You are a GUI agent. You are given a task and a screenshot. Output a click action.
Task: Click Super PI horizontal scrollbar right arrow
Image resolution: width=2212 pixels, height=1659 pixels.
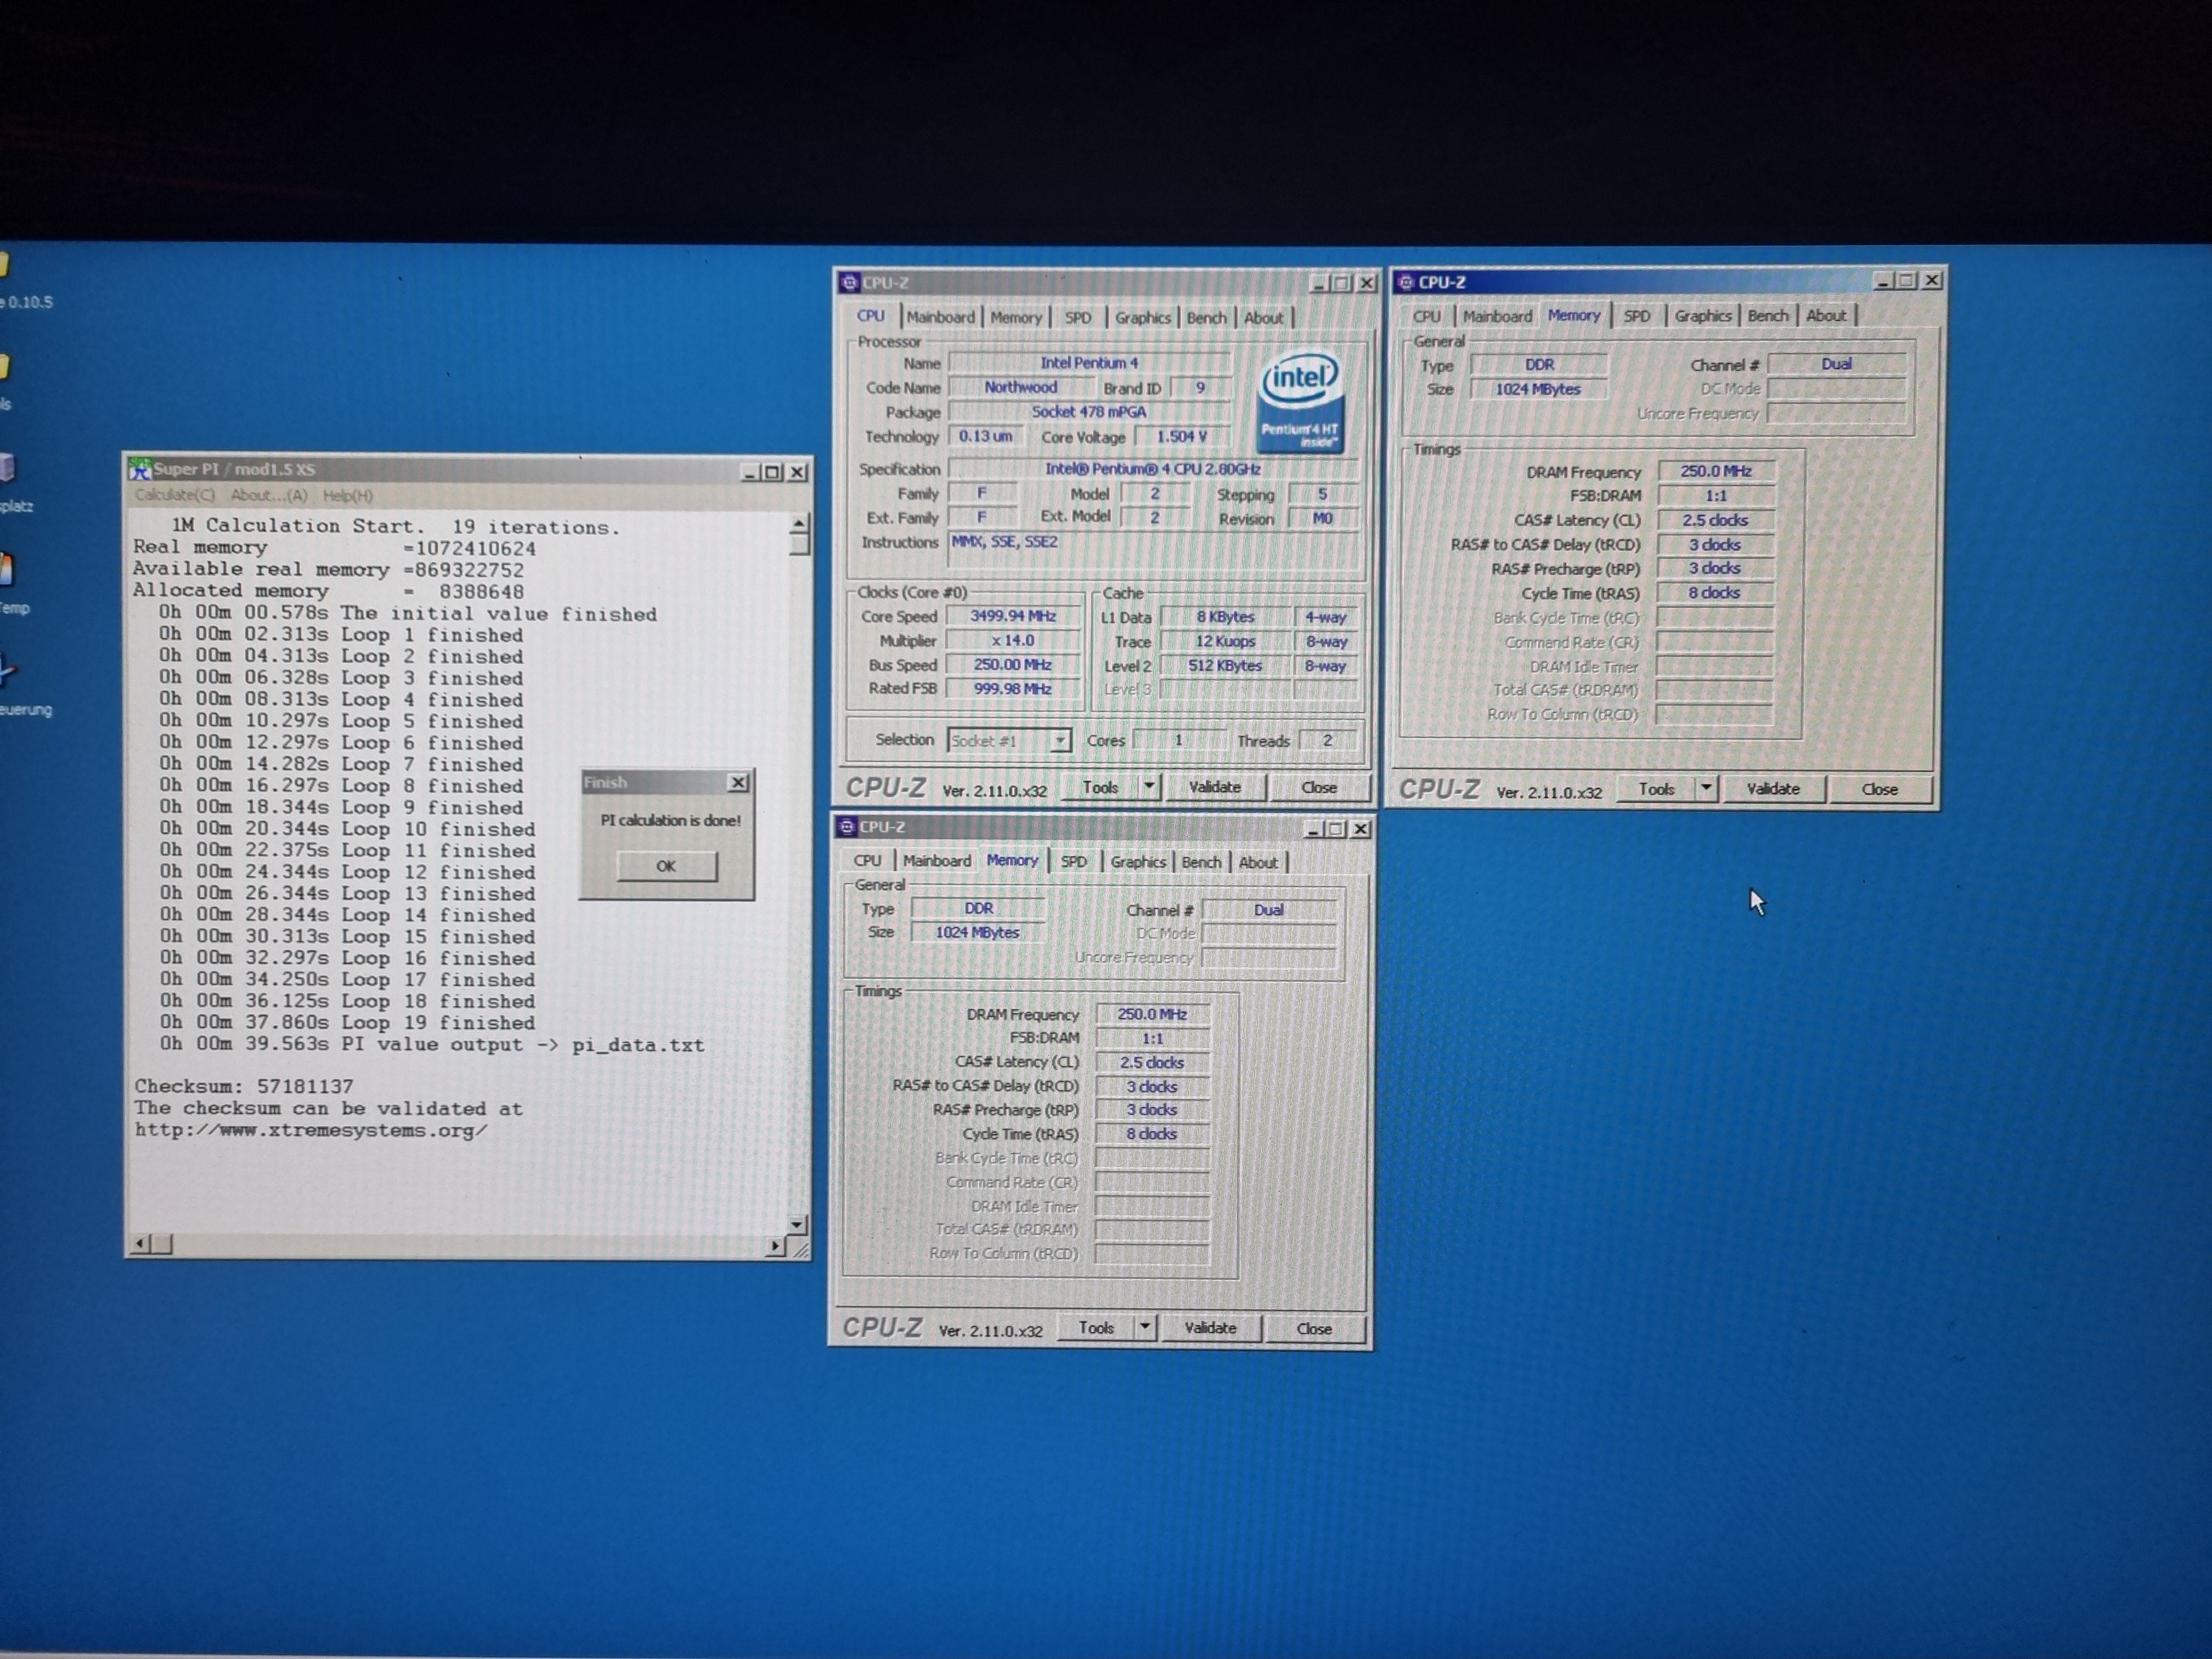(774, 1246)
